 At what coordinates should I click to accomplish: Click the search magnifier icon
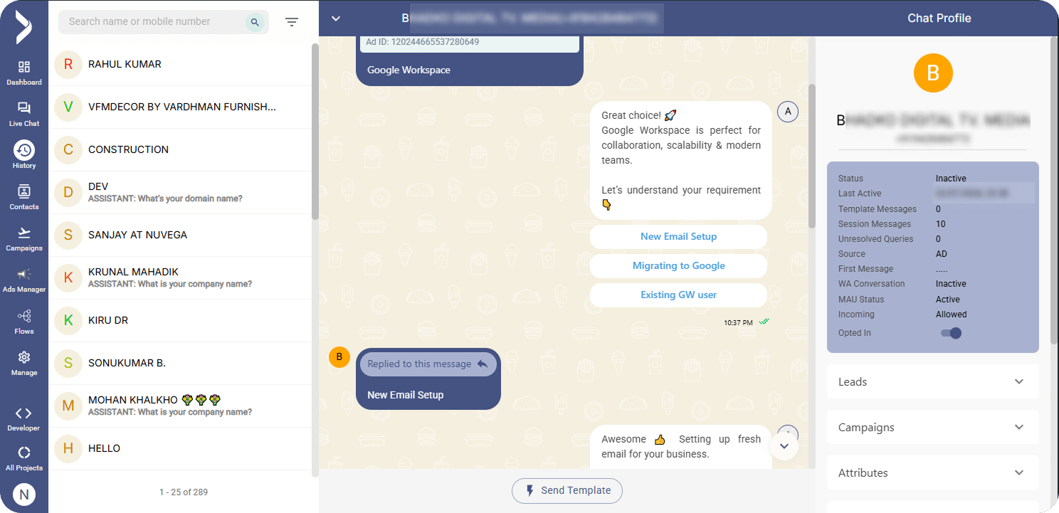(x=255, y=22)
